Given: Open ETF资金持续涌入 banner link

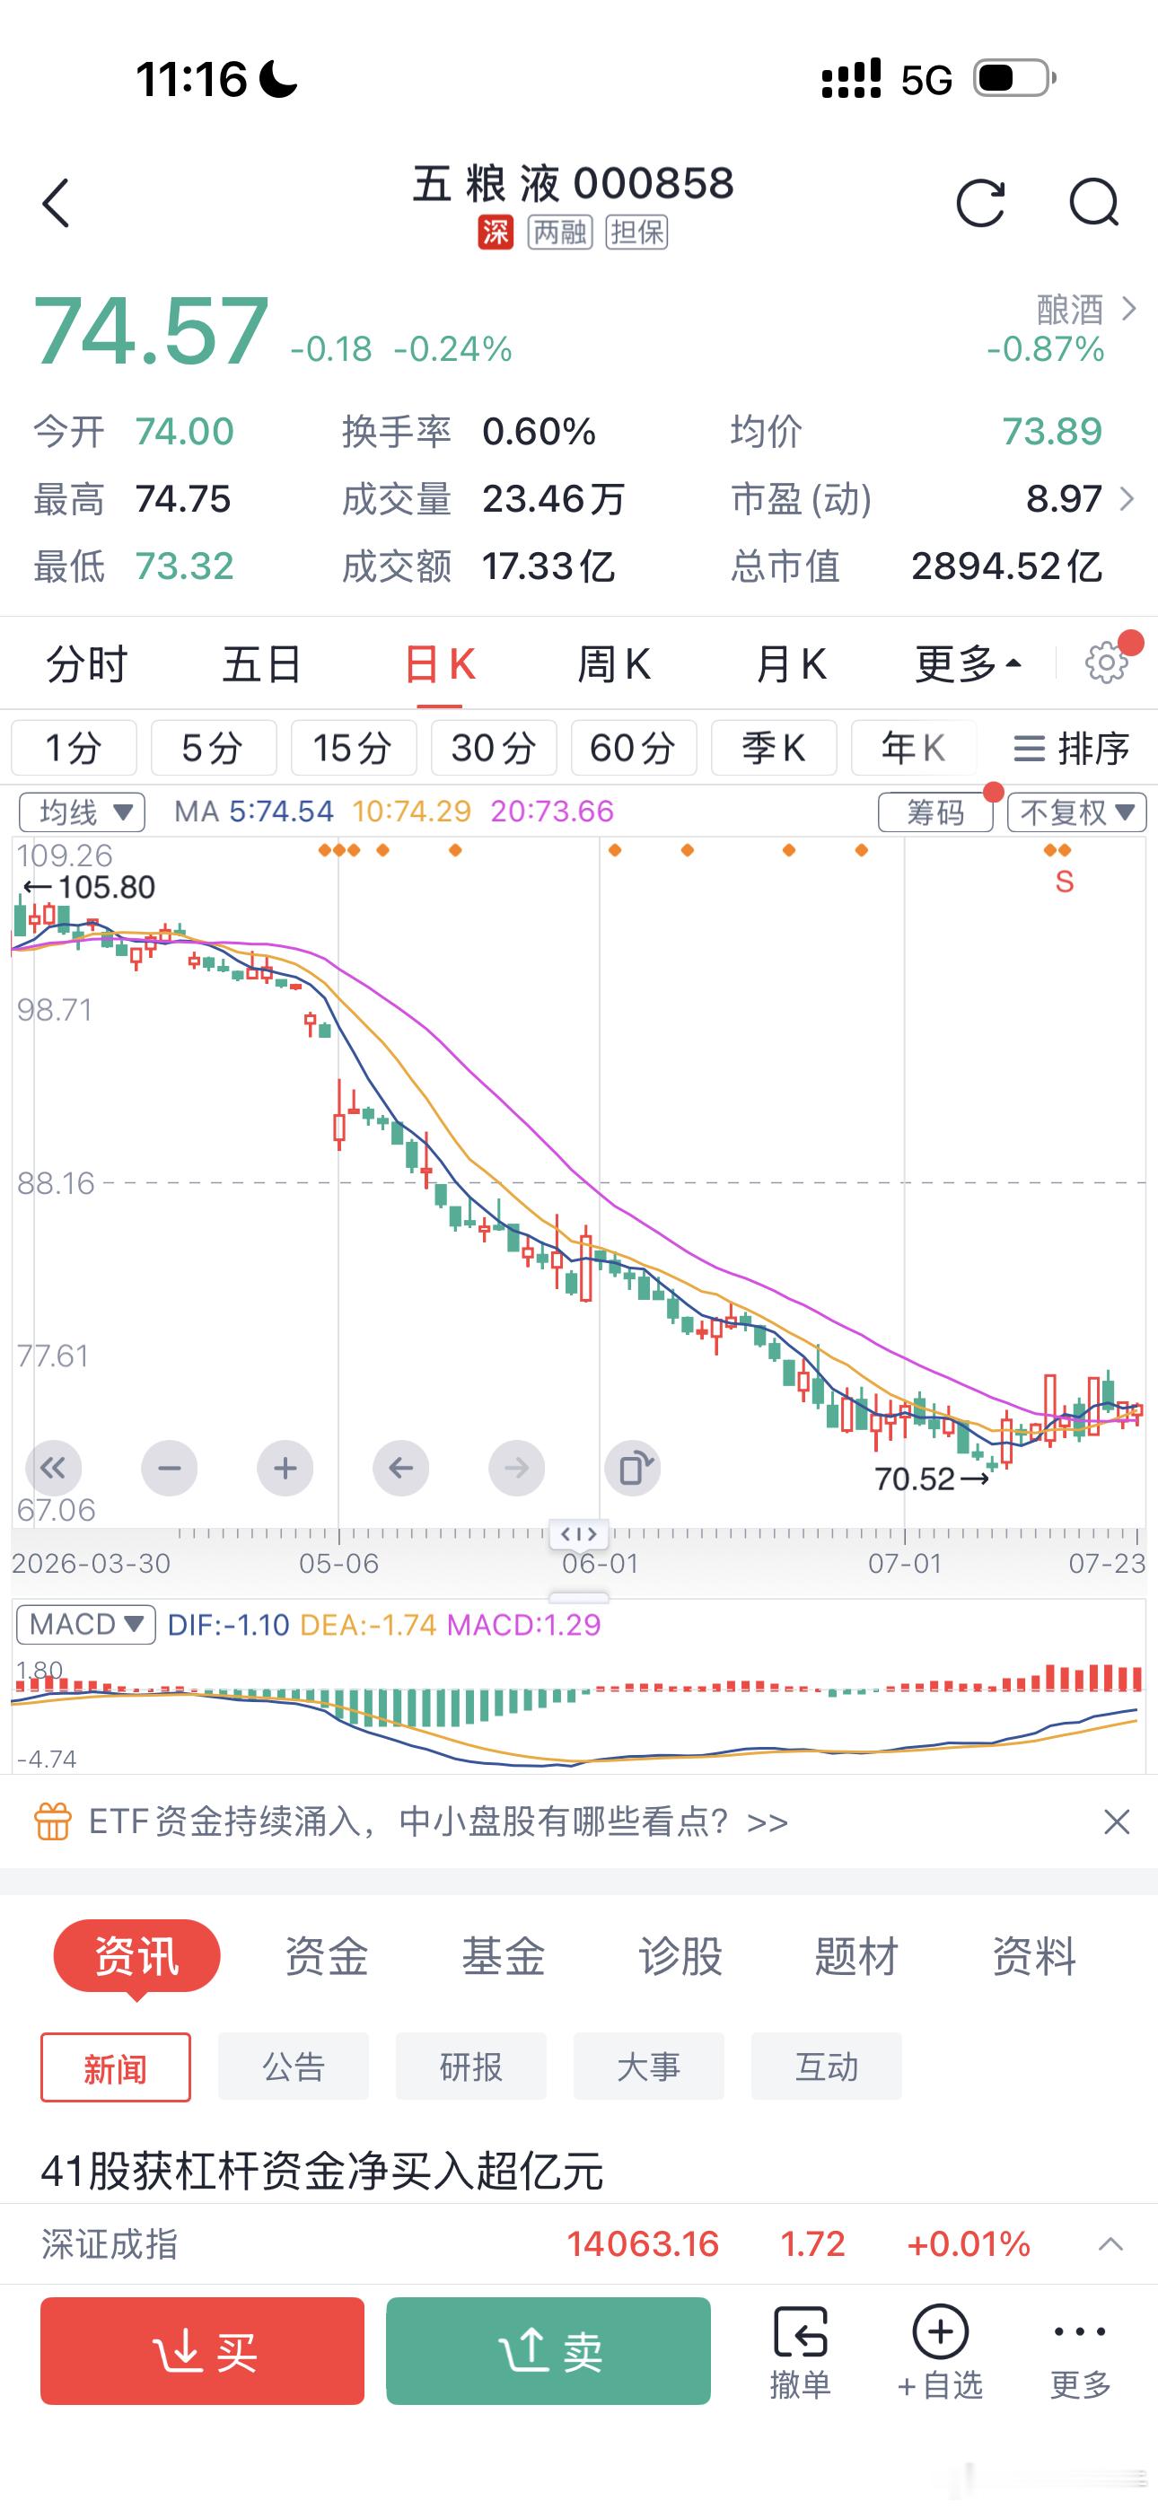Looking at the screenshot, I should click(439, 1821).
